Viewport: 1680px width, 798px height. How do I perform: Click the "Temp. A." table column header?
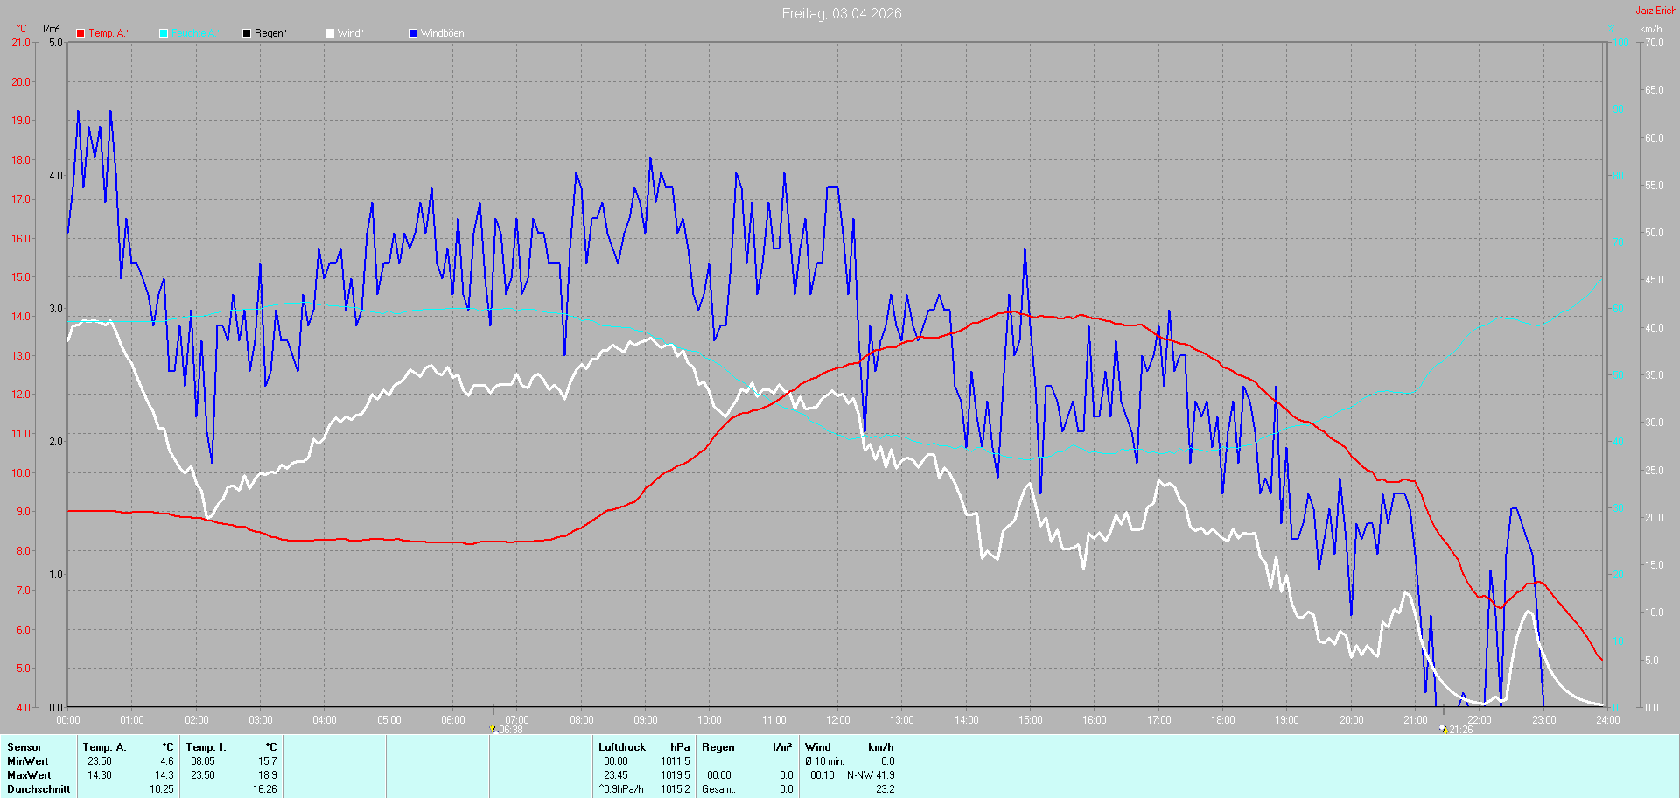[x=104, y=747]
